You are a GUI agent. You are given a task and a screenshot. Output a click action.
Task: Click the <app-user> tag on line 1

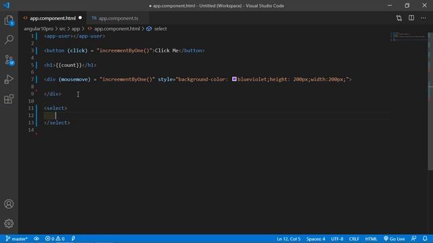coord(58,36)
